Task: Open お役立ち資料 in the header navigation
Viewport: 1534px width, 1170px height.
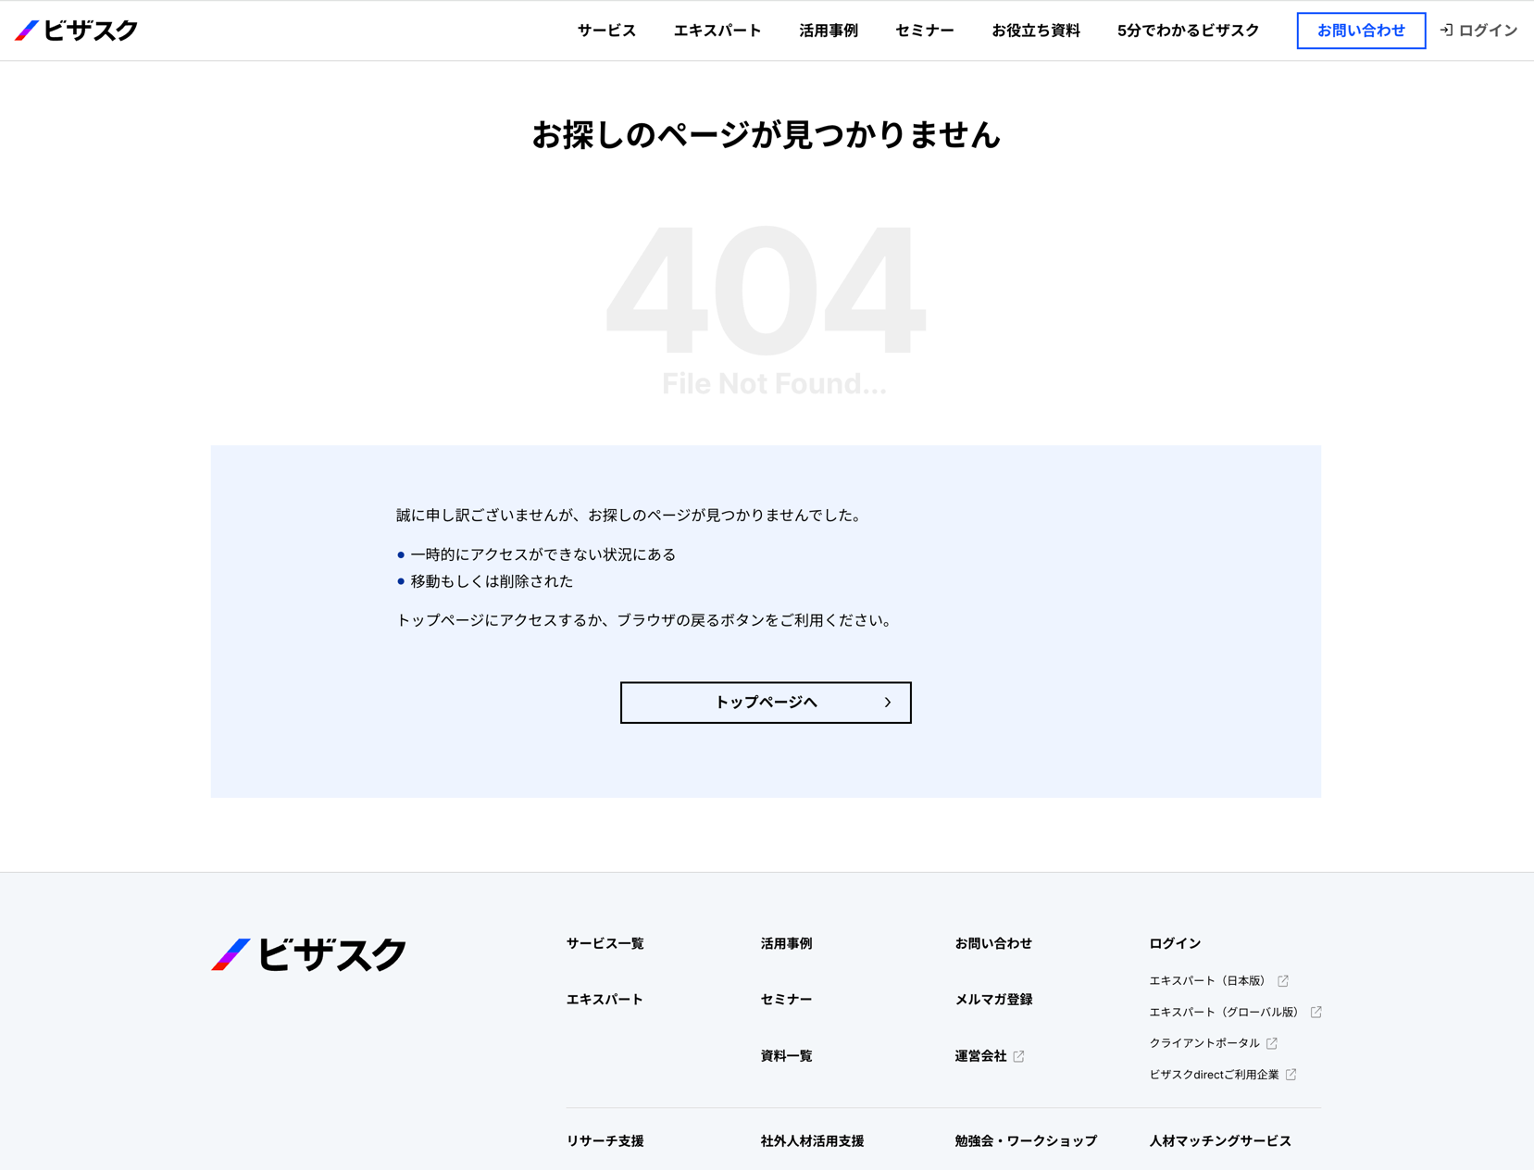Action: point(1035,31)
